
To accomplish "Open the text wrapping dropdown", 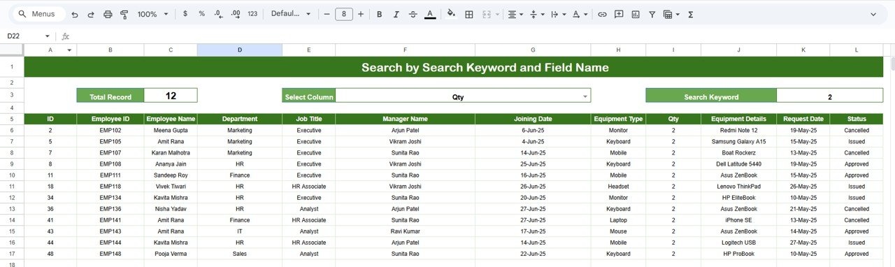I will pos(558,14).
